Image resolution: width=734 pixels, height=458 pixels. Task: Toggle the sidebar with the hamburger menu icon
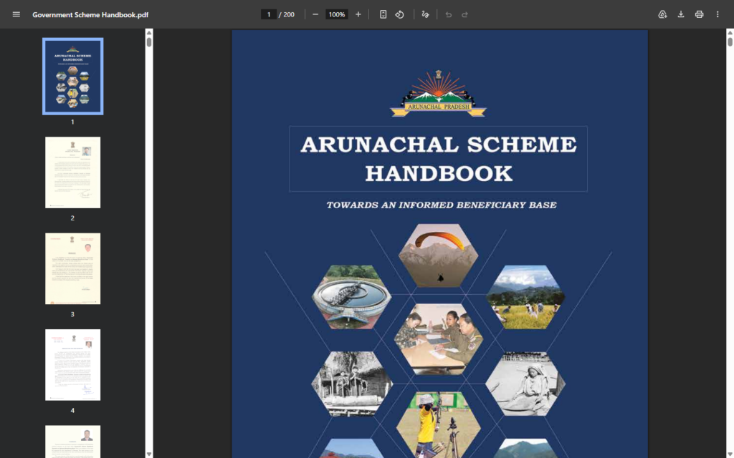pyautogui.click(x=16, y=14)
